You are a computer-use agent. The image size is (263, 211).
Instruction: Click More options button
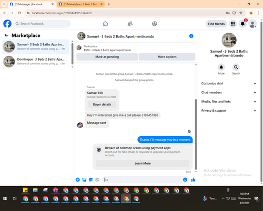167,57
